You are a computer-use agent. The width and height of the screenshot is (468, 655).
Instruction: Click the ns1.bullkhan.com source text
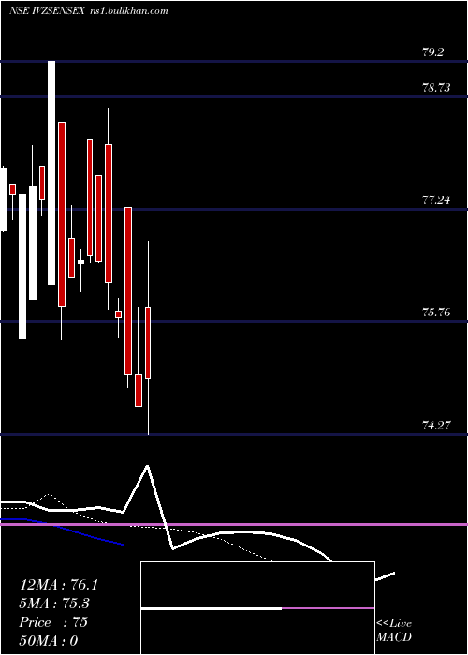pyautogui.click(x=129, y=11)
